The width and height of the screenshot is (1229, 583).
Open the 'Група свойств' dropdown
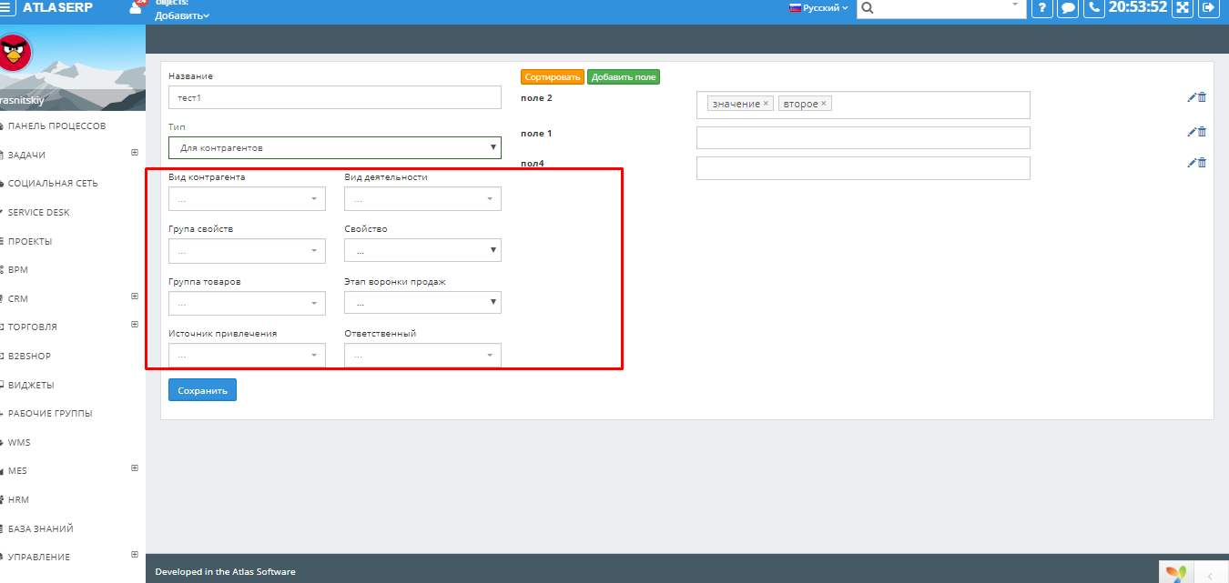click(247, 250)
